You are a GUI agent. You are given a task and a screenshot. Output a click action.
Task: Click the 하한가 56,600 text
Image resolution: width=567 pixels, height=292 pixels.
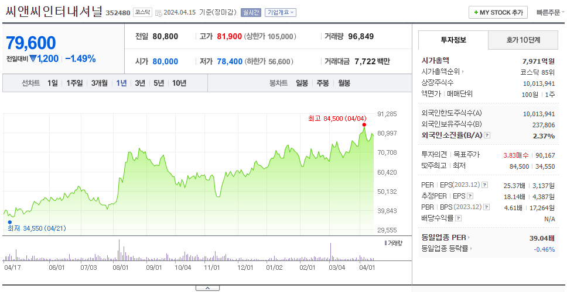[x=269, y=62]
